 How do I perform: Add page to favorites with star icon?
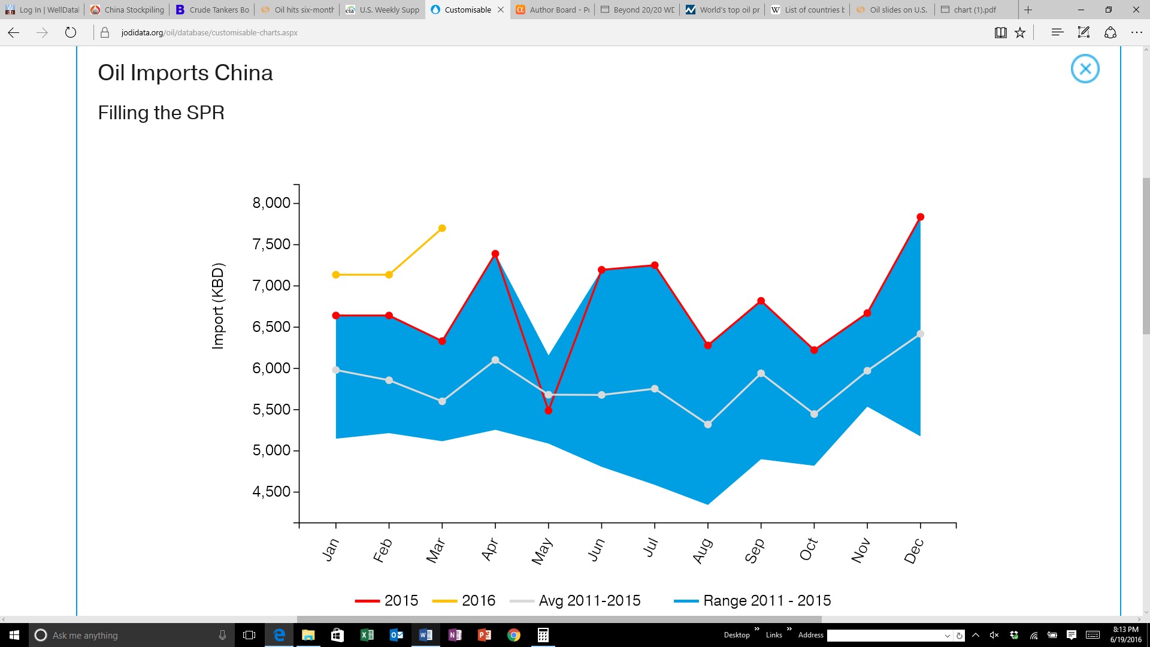coord(1020,33)
